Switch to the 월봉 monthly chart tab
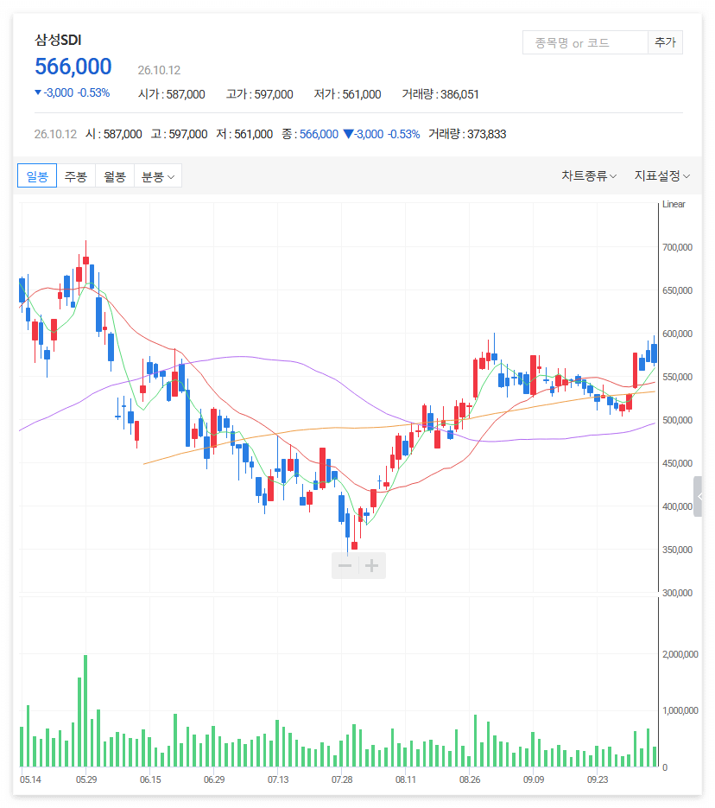The height and width of the screenshot is (808, 715). point(115,176)
